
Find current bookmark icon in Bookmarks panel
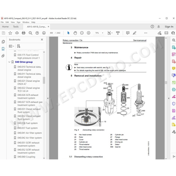click(x=19, y=46)
